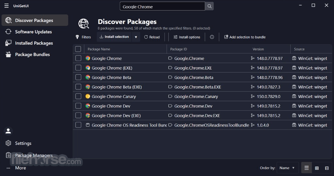Click version 149.0.7827.3 text
Image resolution: width=334 pixels, height=176 pixels.
pos(268,87)
